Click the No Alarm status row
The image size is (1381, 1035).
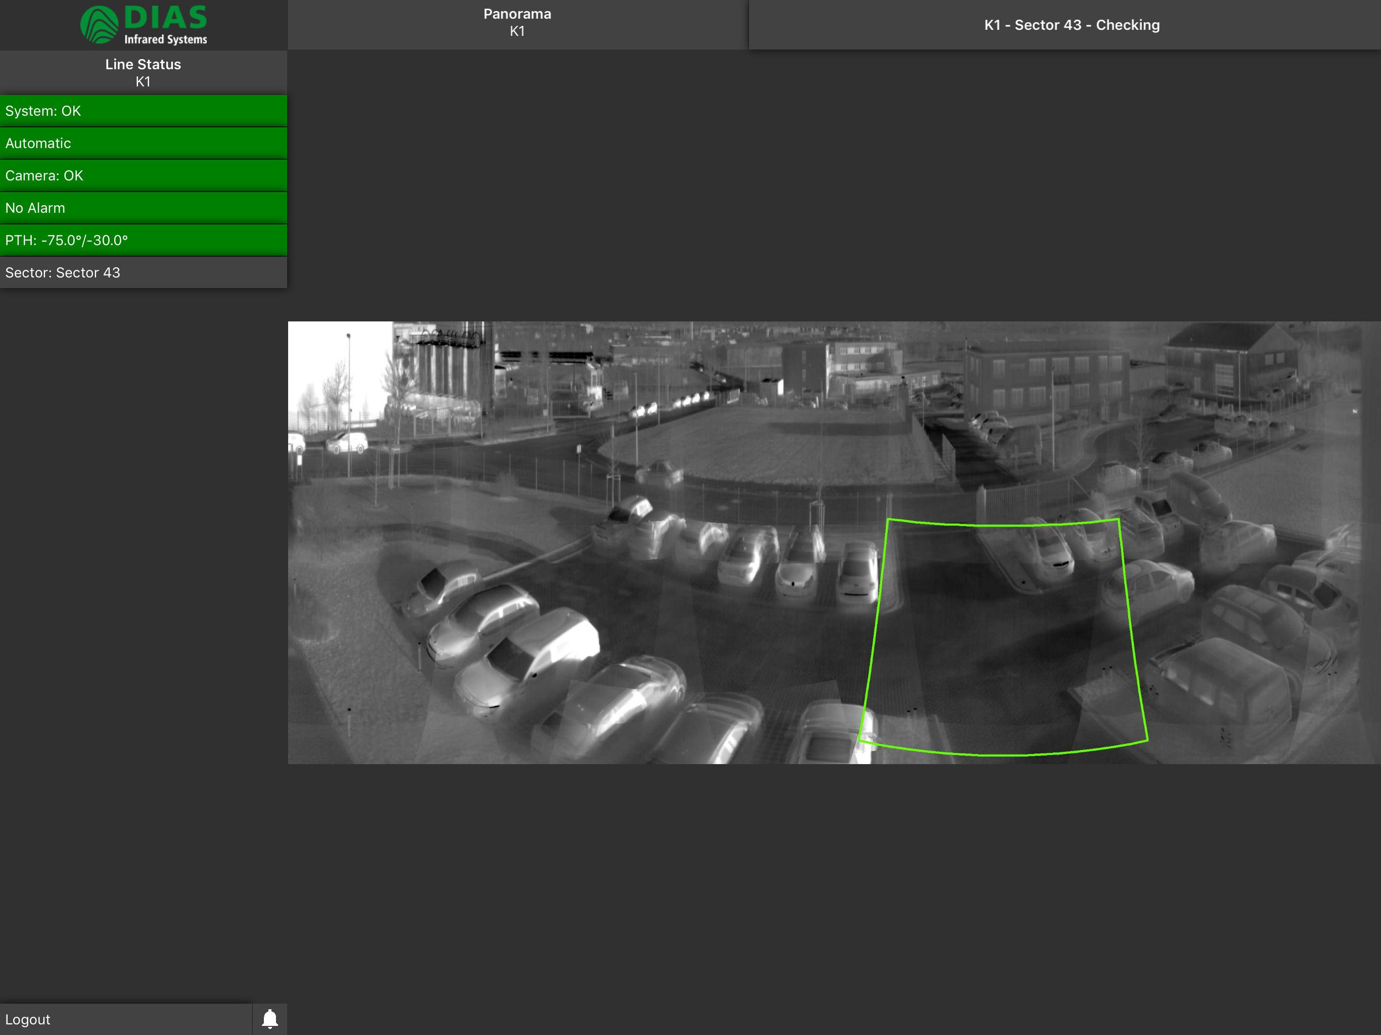(144, 208)
